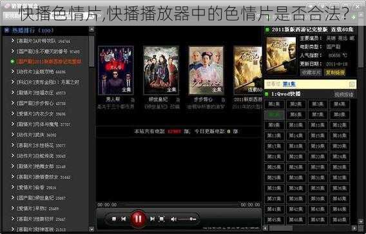Play episode 第14集
This screenshot has height=234, width=366.
[296, 135]
